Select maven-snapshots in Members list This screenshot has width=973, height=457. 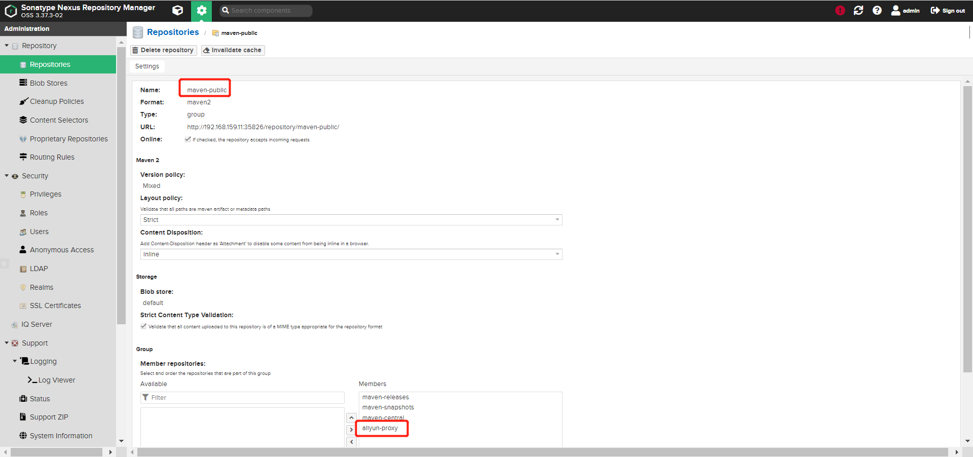click(388, 407)
